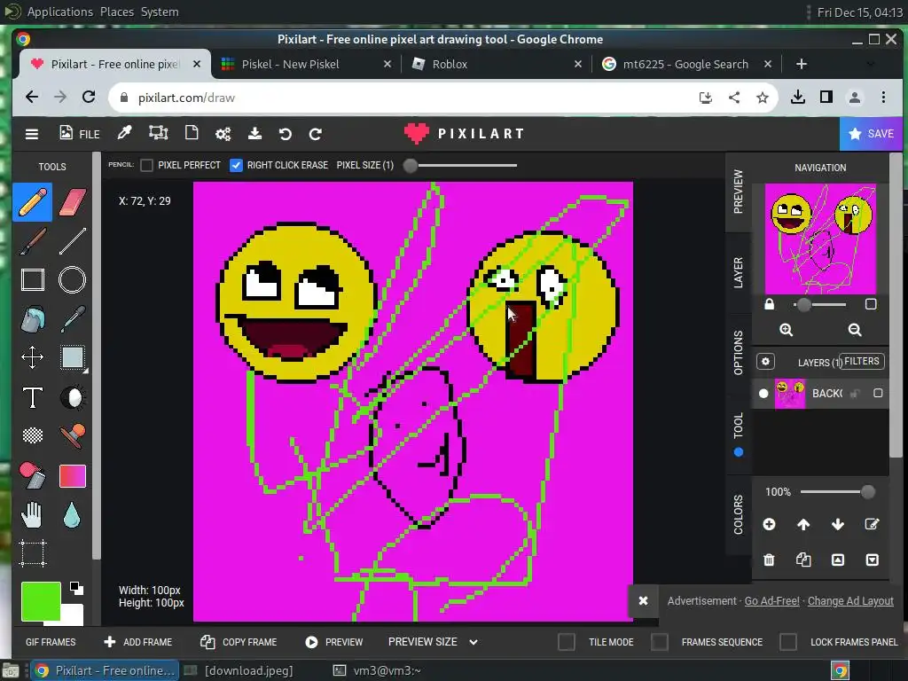Adjust the layer opacity 100% slider
This screenshot has height=681, width=908.
pyautogui.click(x=837, y=492)
